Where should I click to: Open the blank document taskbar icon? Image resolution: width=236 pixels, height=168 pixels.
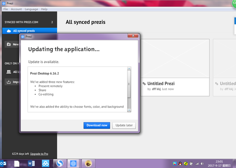[17, 163]
